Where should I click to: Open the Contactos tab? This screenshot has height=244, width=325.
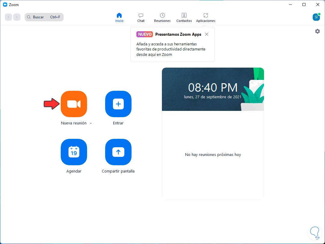[184, 18]
